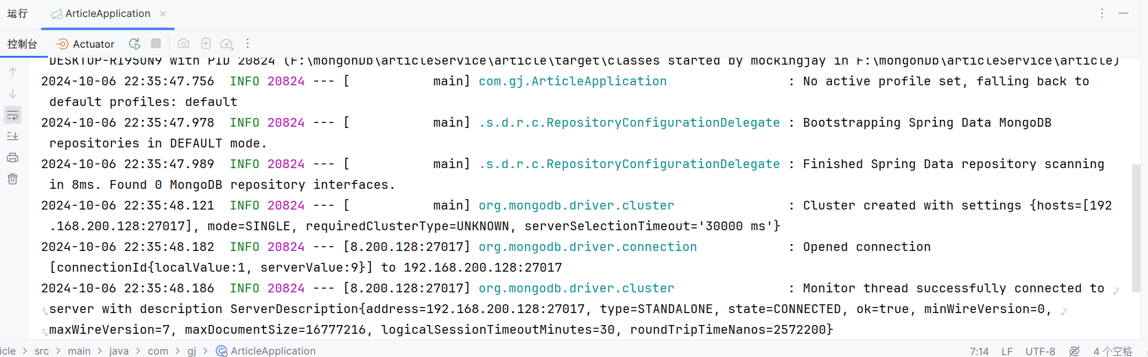Print console output with the printer icon
The height and width of the screenshot is (357, 1148).
[x=13, y=157]
